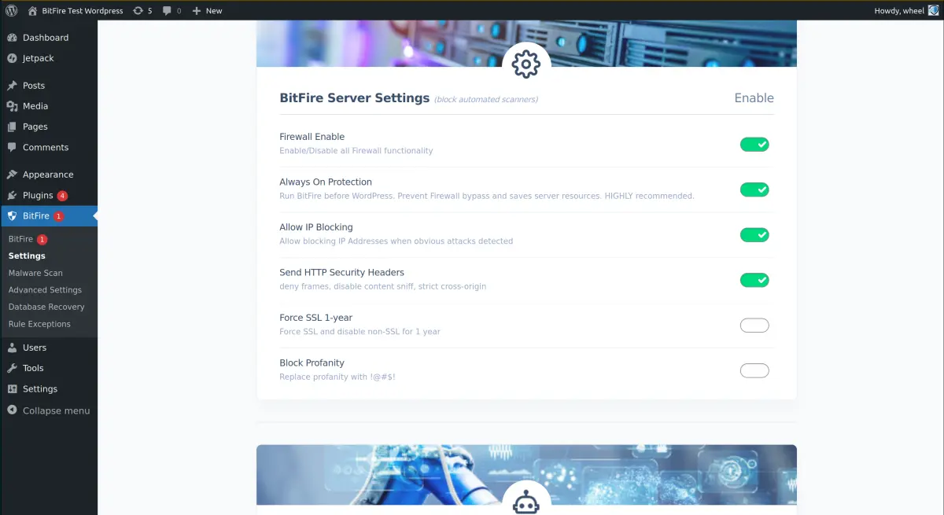
Task: Click the gear icon above BitFire Server Settings
Action: point(525,65)
